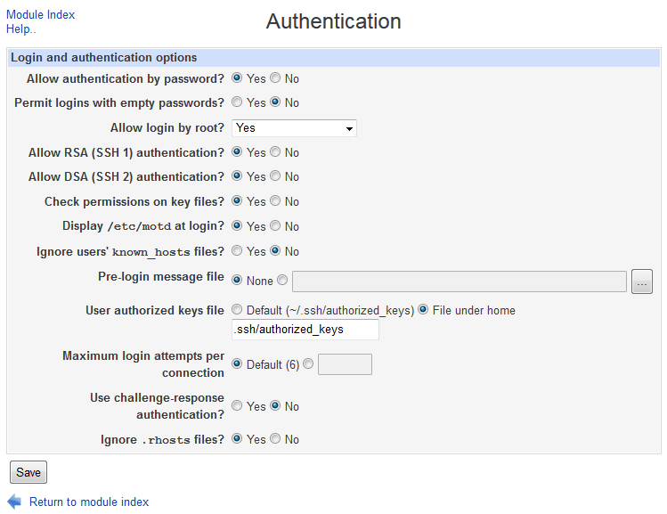Enable Yes for logins with empty passwords
This screenshot has height=514, width=667.
pos(238,102)
